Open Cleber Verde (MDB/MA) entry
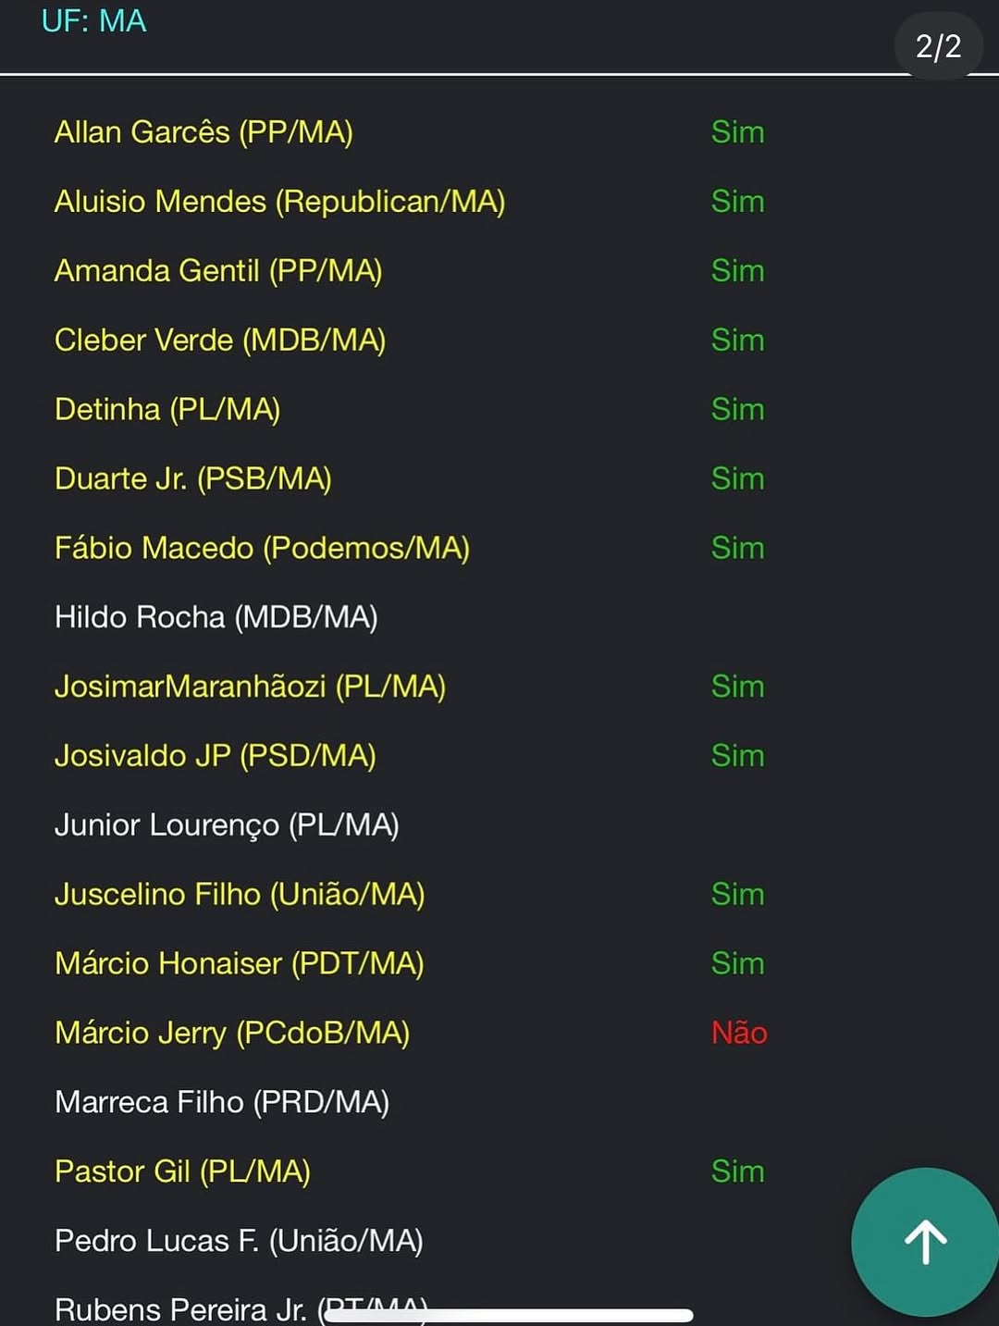Viewport: 999px width, 1326px height. click(220, 341)
